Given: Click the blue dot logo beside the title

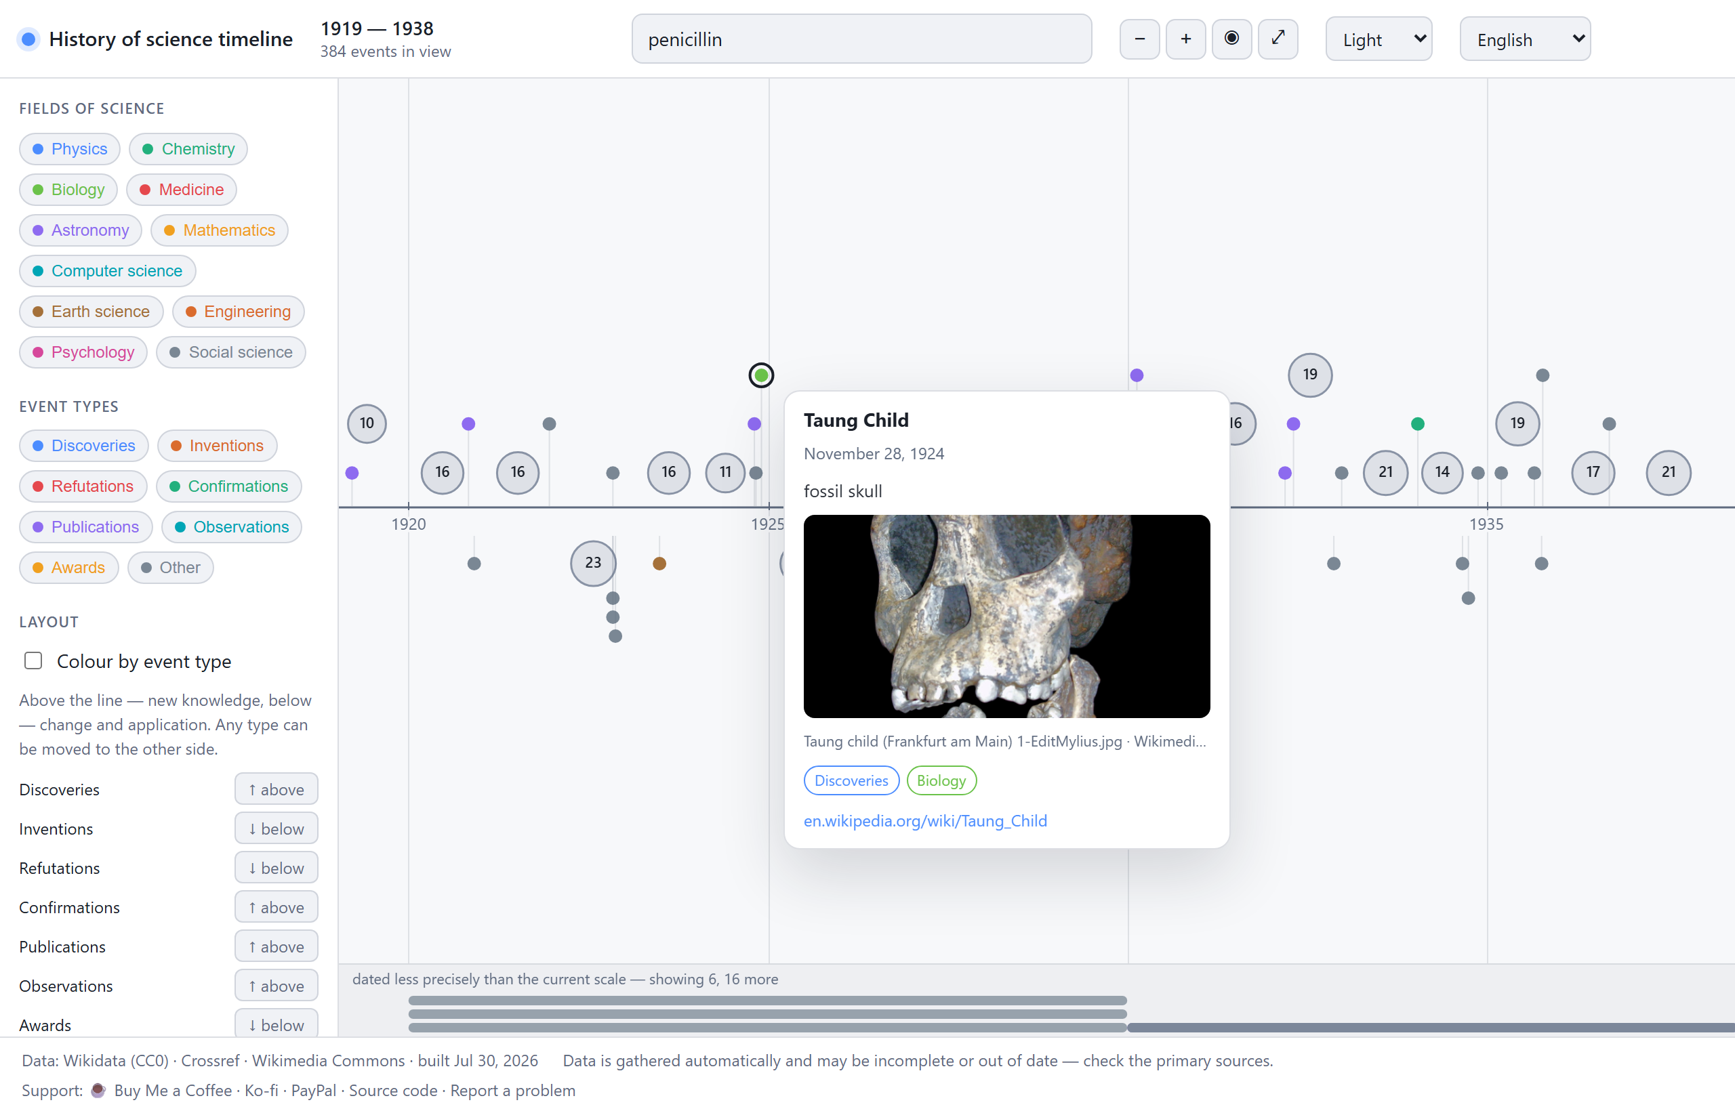Looking at the screenshot, I should pos(29,39).
